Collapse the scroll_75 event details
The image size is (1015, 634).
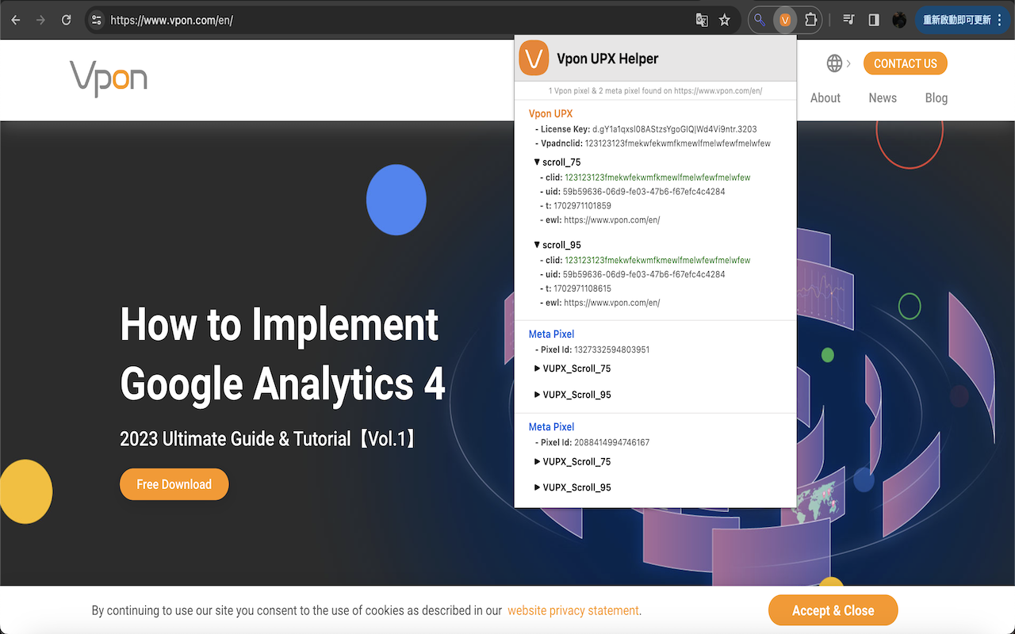[538, 162]
